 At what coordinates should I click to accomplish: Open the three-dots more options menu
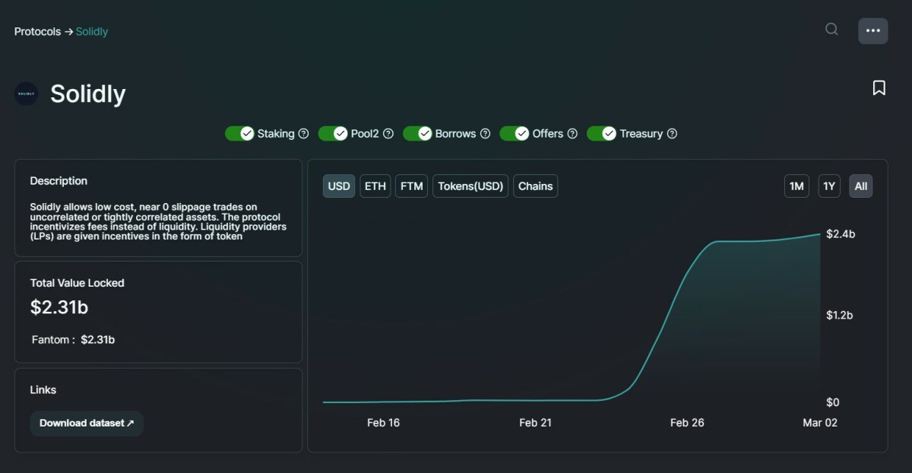(872, 31)
